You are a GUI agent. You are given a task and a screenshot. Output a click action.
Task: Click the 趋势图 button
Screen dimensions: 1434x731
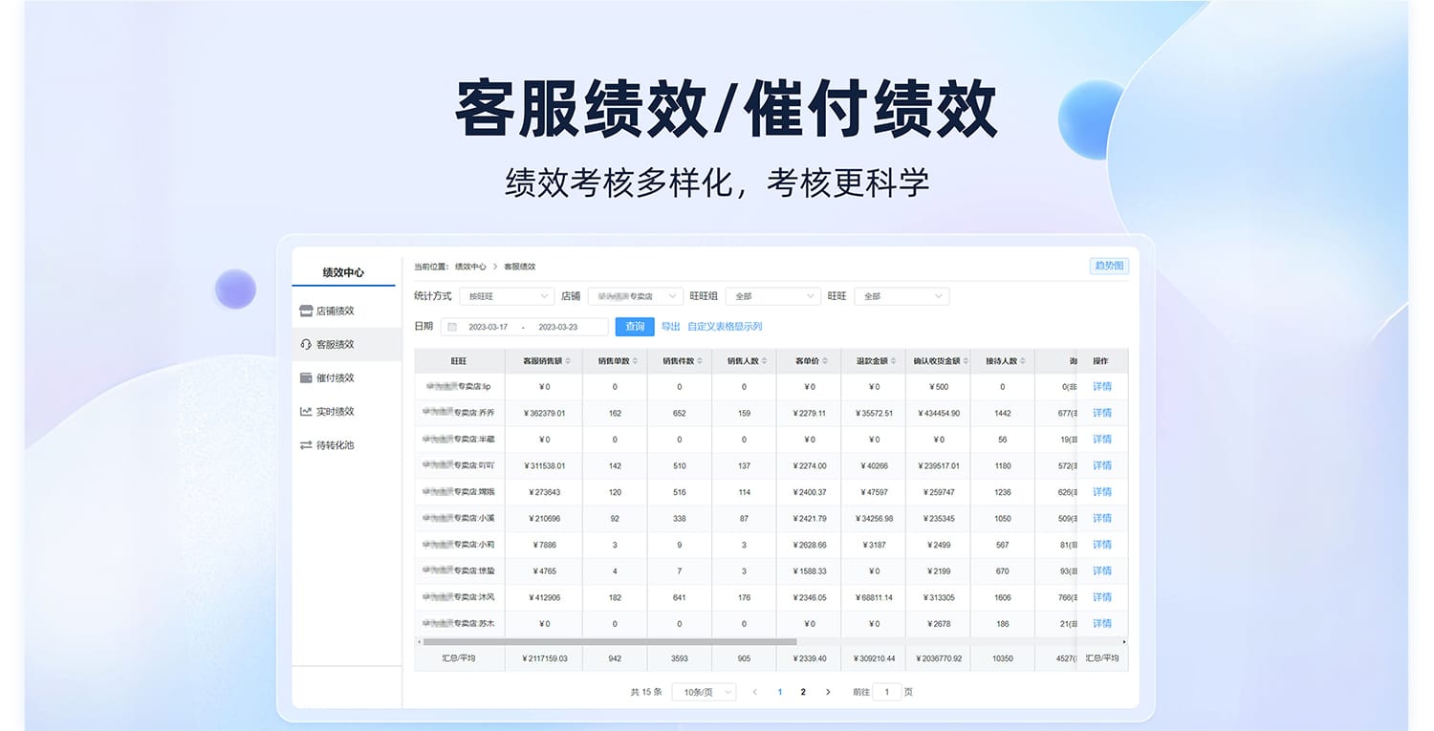(x=1109, y=266)
